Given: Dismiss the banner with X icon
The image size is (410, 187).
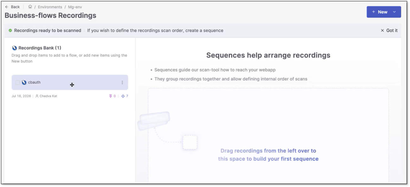Looking at the screenshot, I should (382, 31).
